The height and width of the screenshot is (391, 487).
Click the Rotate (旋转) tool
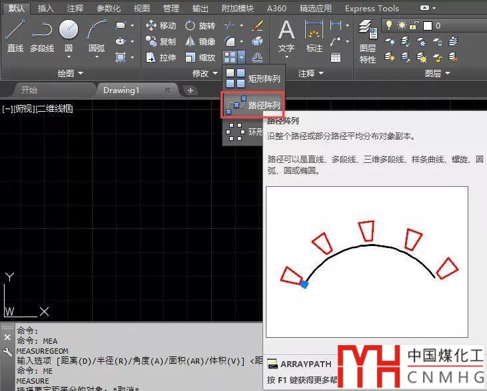(200, 25)
